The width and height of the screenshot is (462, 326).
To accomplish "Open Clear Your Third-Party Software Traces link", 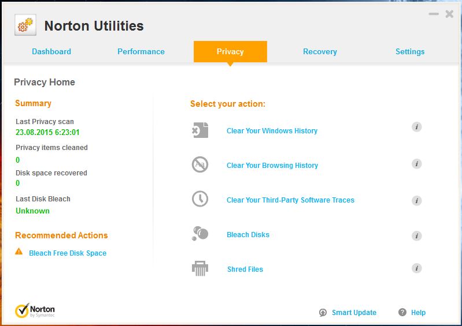I will [x=290, y=200].
